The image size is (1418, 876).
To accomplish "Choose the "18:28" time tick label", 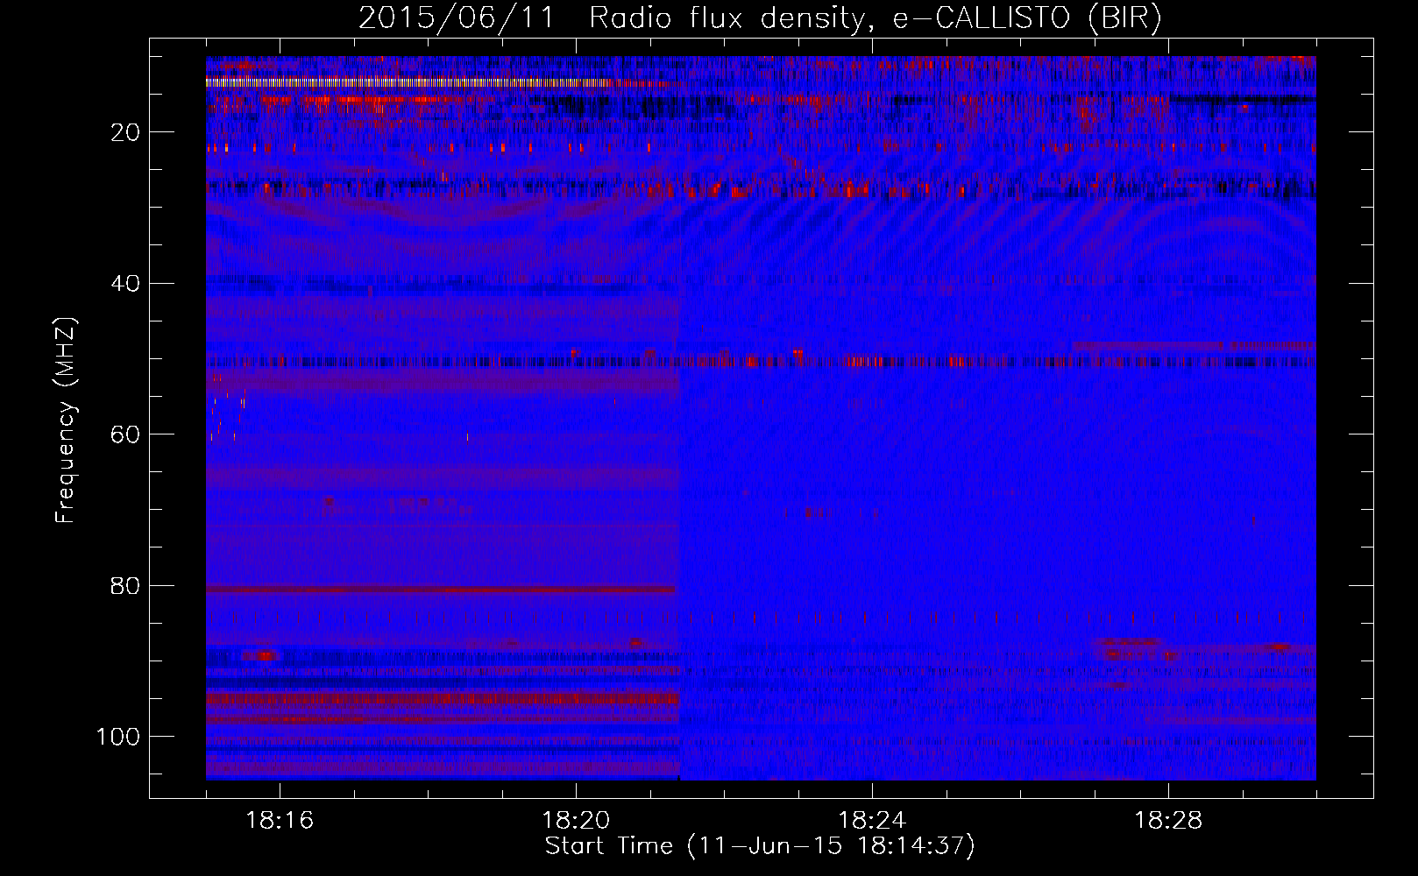I will point(1168,821).
